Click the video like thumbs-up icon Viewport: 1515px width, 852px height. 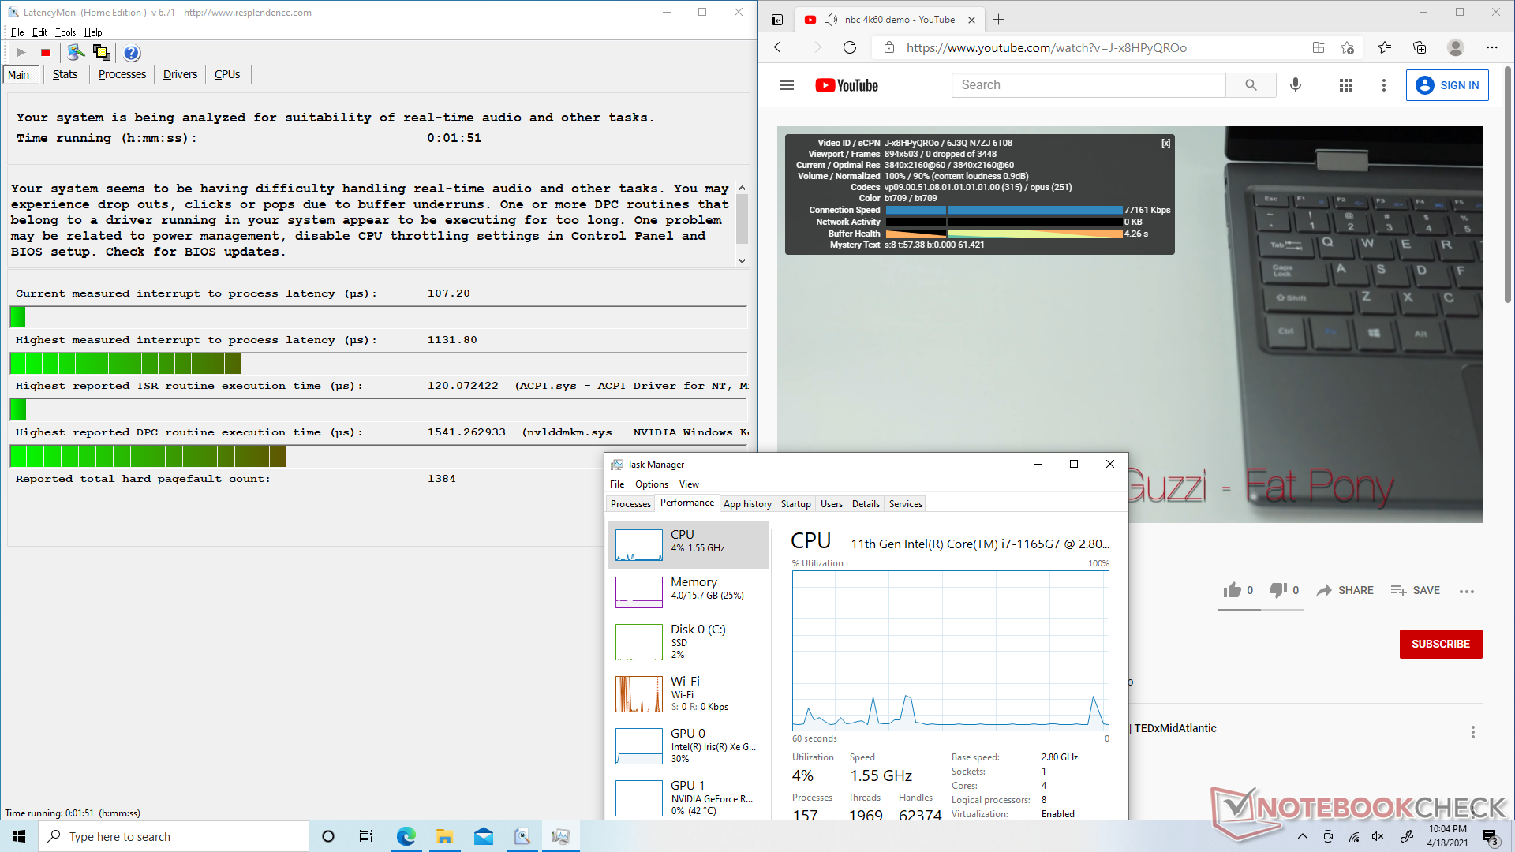tap(1232, 590)
